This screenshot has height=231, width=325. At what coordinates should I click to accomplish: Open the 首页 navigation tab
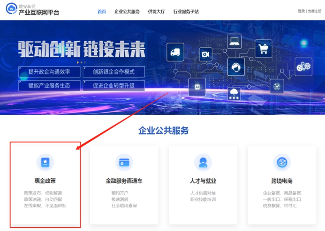tap(102, 11)
